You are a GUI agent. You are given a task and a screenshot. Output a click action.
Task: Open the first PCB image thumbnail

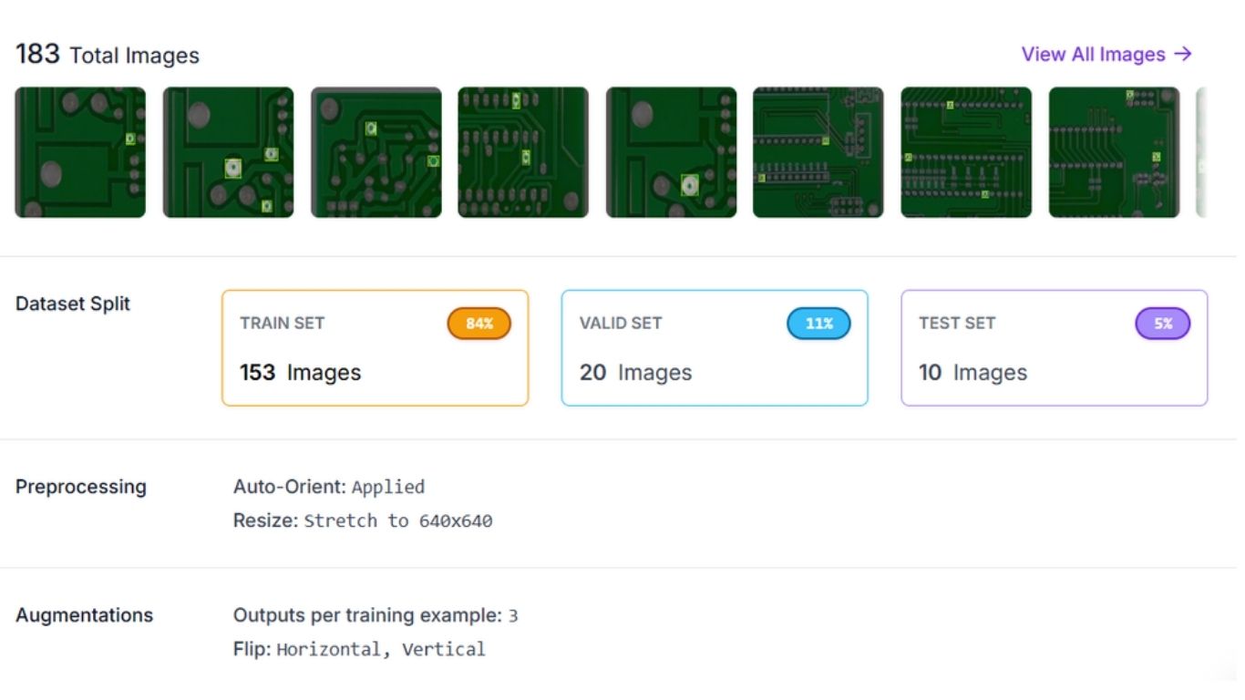tap(80, 151)
